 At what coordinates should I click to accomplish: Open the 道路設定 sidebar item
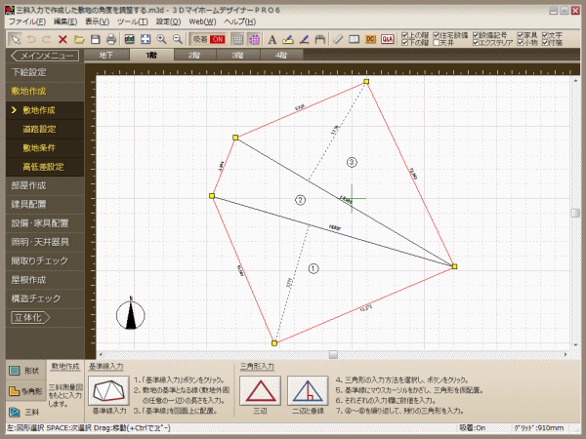click(x=39, y=129)
